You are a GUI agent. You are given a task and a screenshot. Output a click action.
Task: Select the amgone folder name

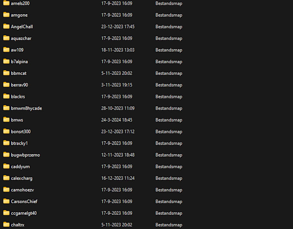[x=19, y=15]
